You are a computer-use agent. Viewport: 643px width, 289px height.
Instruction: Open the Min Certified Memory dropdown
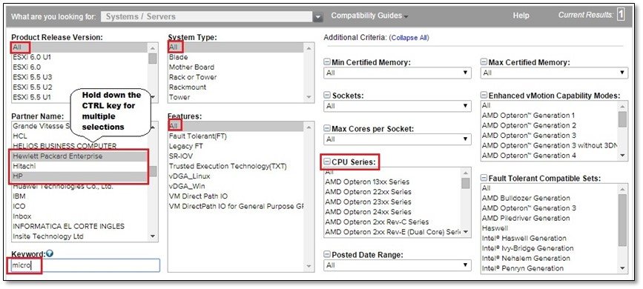pos(397,73)
